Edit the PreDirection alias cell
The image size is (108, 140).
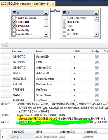tap(53, 84)
